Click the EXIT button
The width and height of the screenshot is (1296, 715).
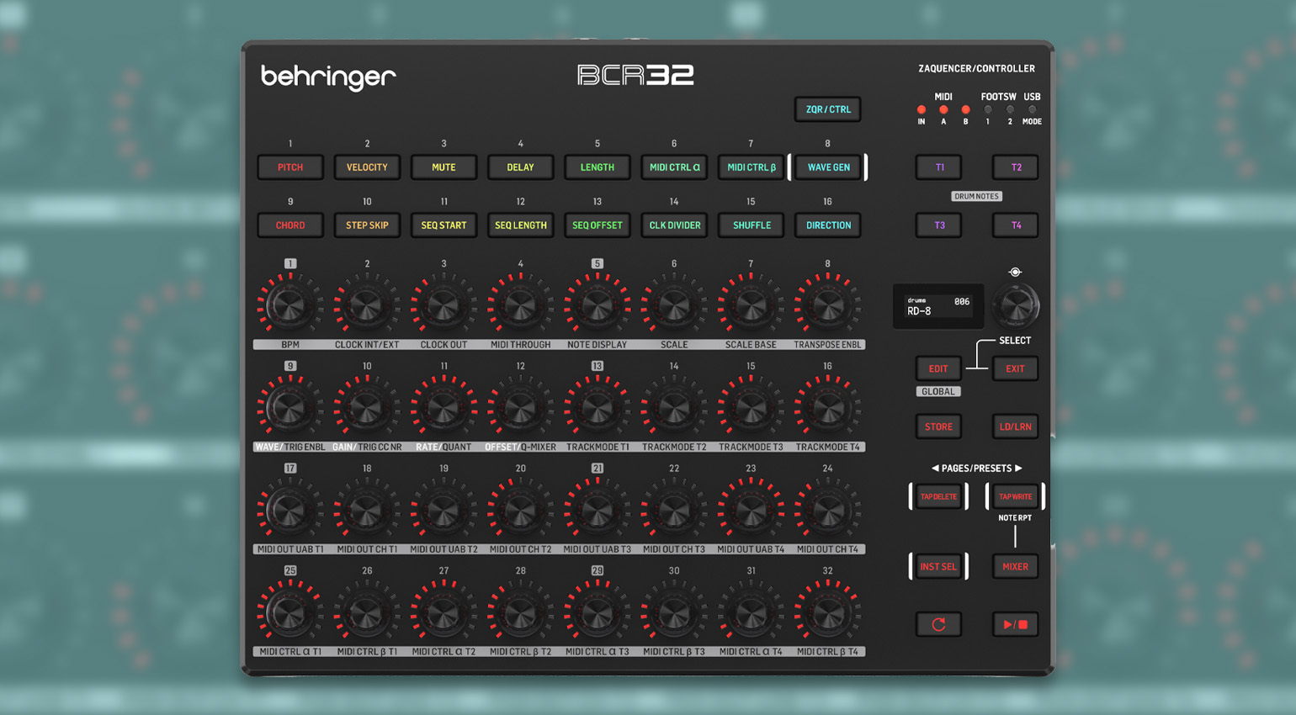1015,368
